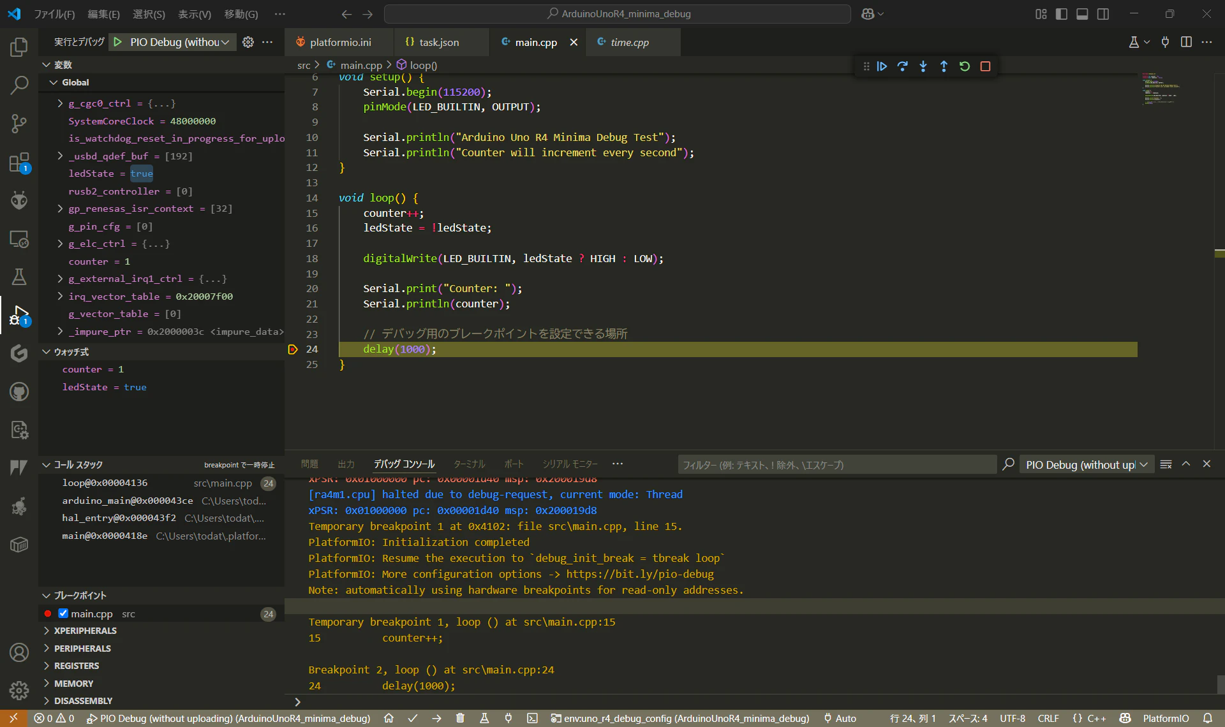This screenshot has width=1225, height=727.
Task: Switch to the platformio.ini tab
Action: click(340, 42)
